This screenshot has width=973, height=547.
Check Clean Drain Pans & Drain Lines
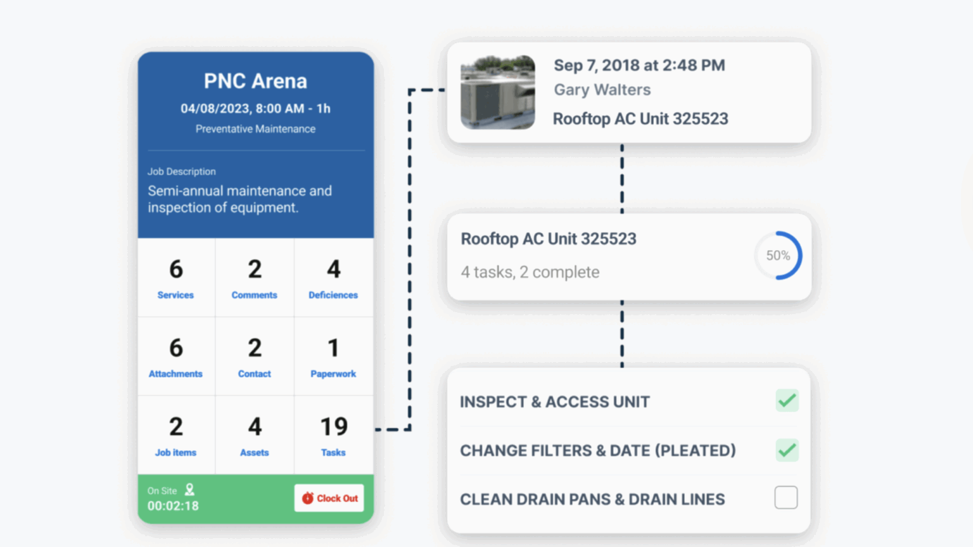click(785, 498)
